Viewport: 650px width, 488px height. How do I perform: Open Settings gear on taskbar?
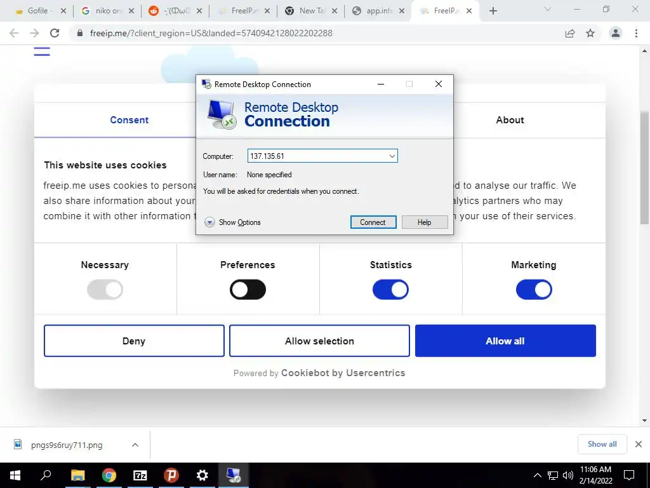pyautogui.click(x=202, y=475)
